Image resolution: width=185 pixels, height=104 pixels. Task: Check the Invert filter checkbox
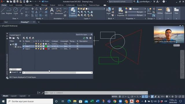[10, 72]
